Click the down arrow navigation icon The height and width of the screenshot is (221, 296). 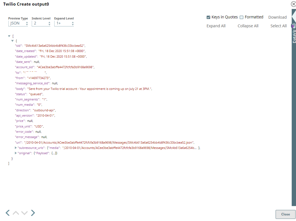(x=24, y=213)
